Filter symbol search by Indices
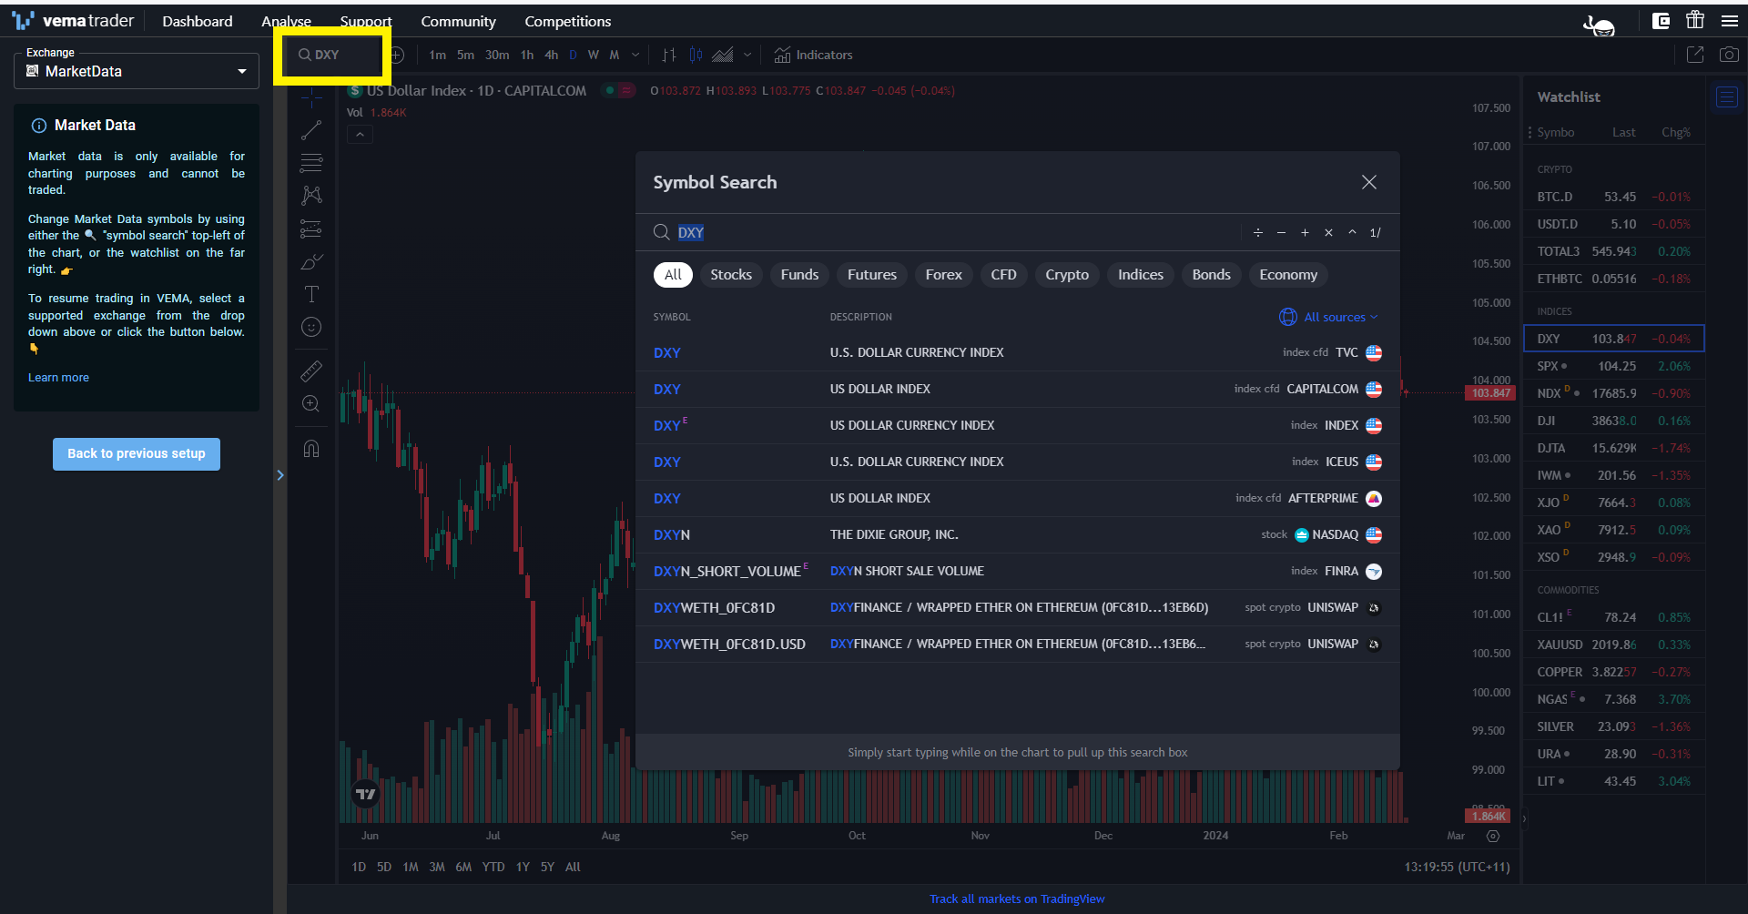The height and width of the screenshot is (914, 1748). pos(1141,275)
